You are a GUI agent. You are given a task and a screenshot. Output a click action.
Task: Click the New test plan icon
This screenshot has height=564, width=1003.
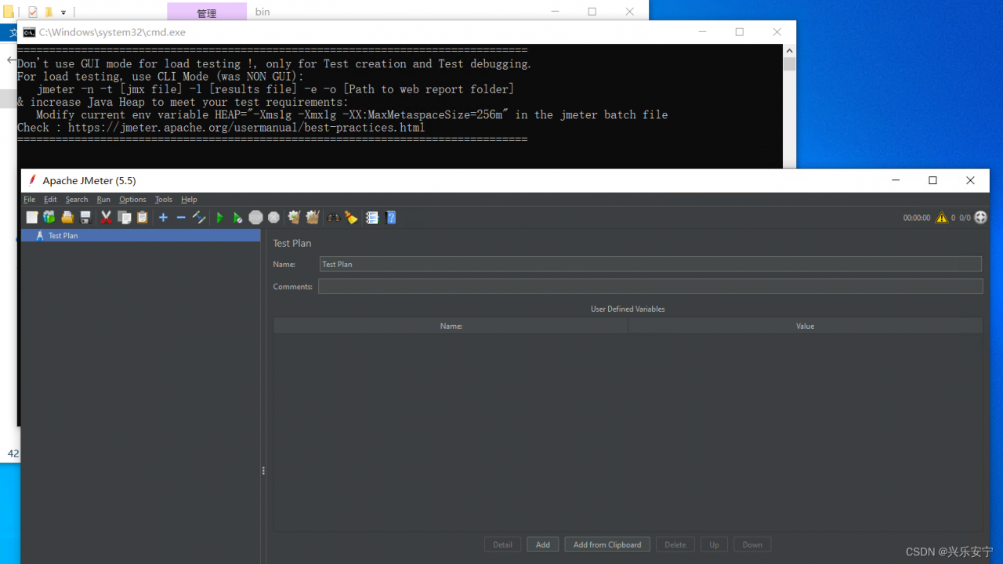click(x=32, y=218)
